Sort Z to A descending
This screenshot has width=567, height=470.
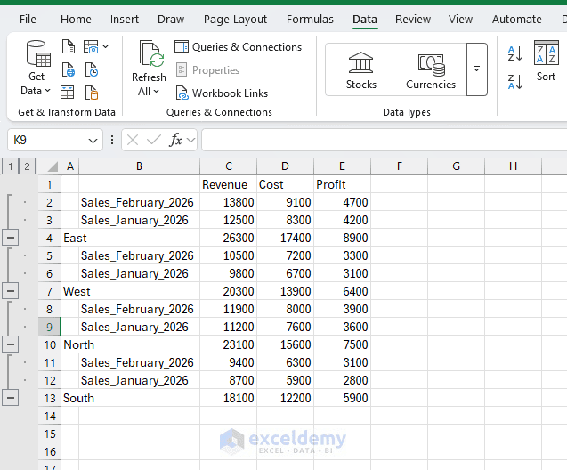[515, 82]
